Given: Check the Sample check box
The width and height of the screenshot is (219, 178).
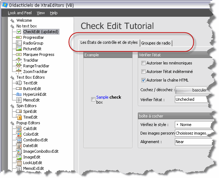Looking at the screenshot, I should pos(93,99).
